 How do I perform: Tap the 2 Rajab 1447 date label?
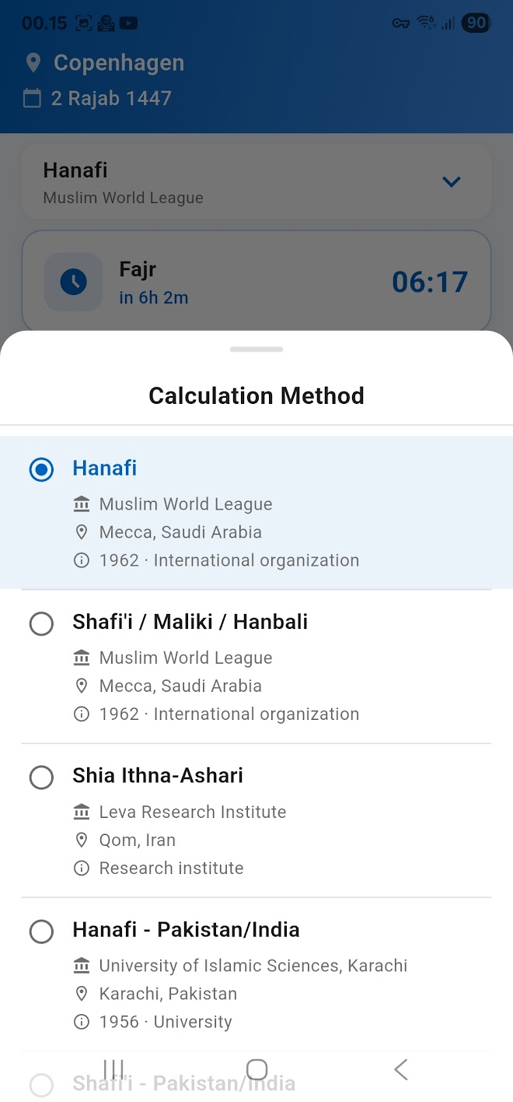click(x=111, y=99)
